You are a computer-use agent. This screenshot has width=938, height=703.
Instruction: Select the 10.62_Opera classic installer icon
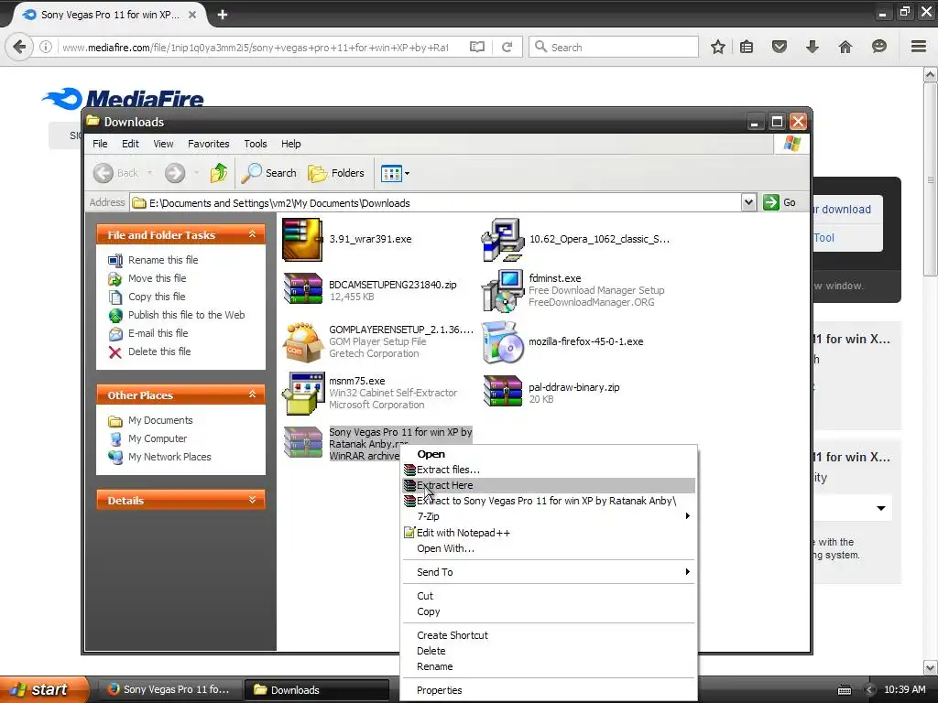click(x=503, y=240)
